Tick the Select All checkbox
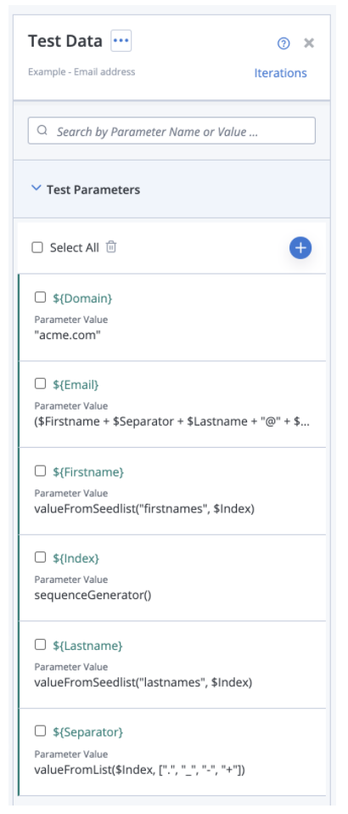This screenshot has height=814, width=348. tap(37, 247)
